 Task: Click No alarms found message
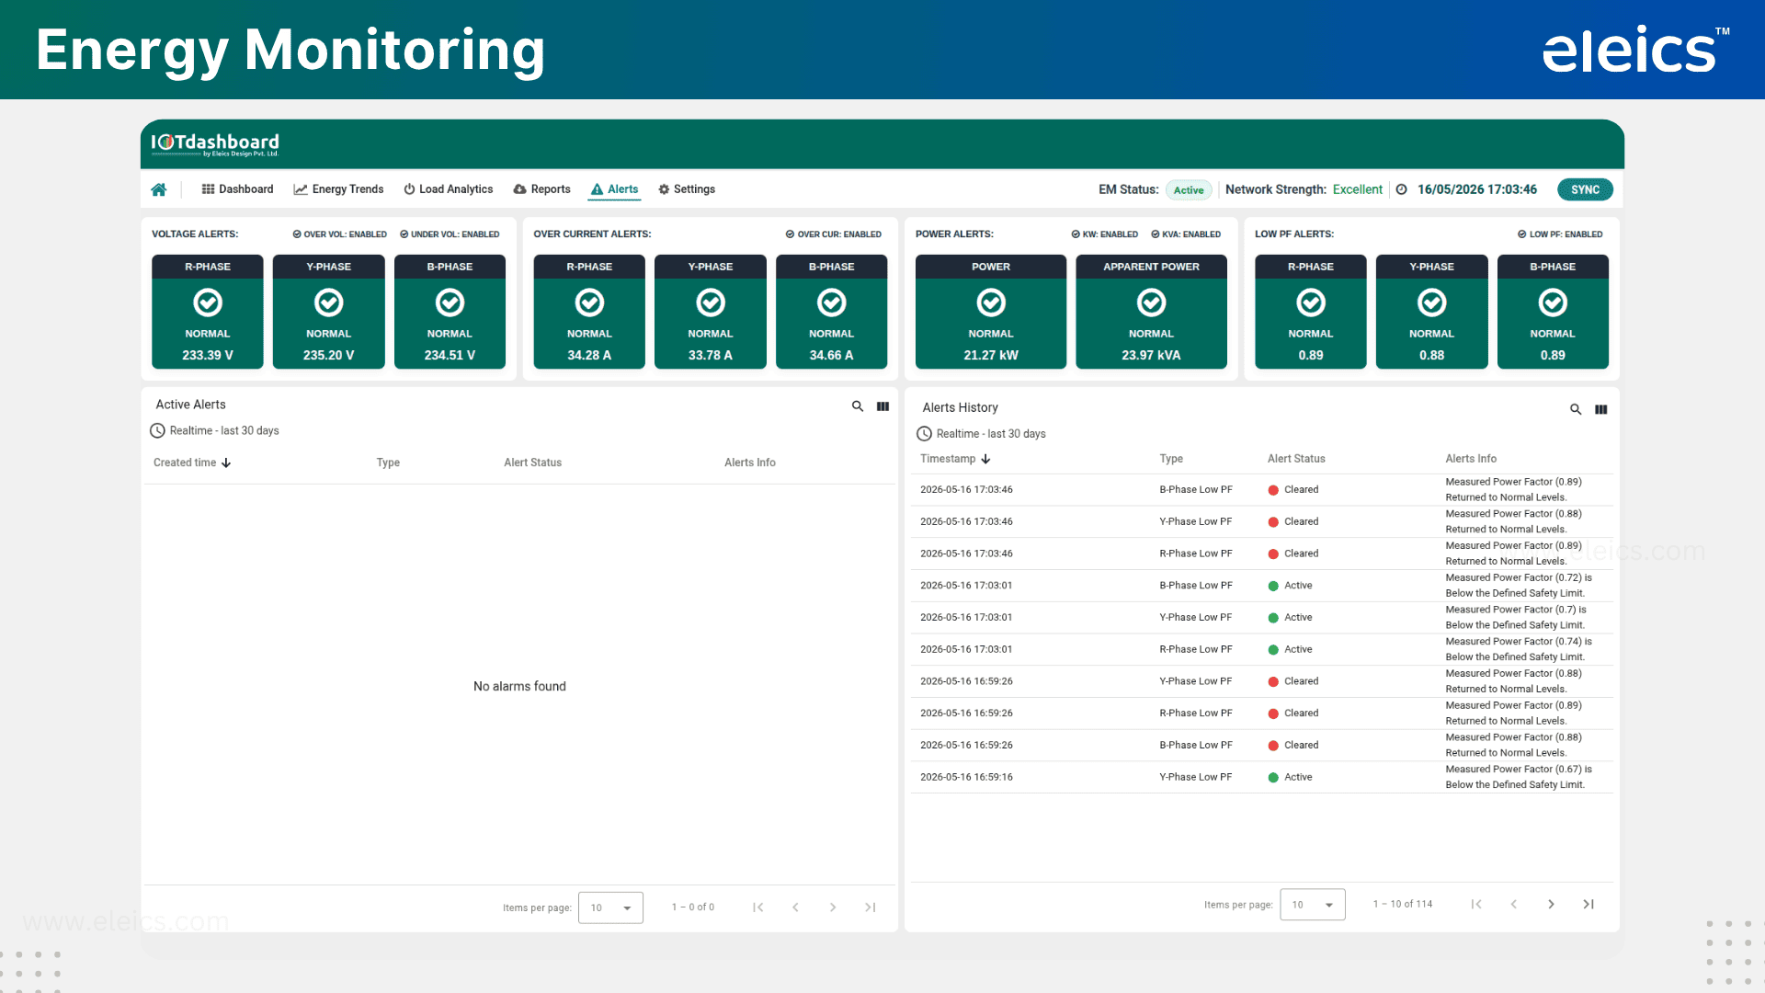(x=519, y=687)
